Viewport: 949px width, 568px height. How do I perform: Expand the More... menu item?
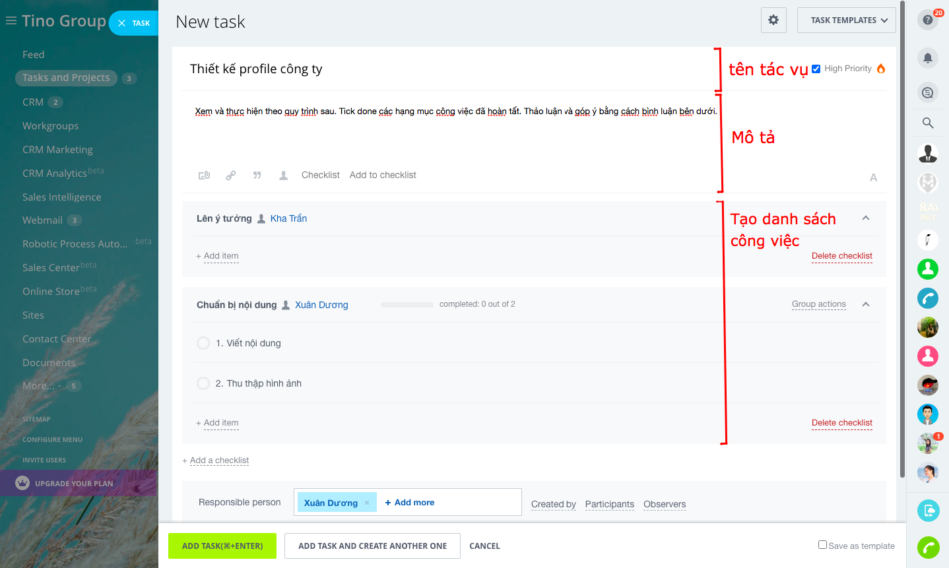[x=38, y=386]
